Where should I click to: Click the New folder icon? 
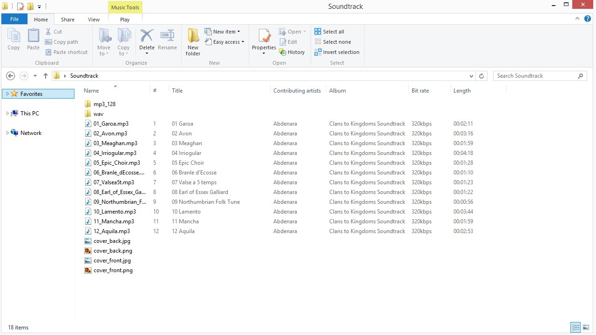pyautogui.click(x=193, y=36)
